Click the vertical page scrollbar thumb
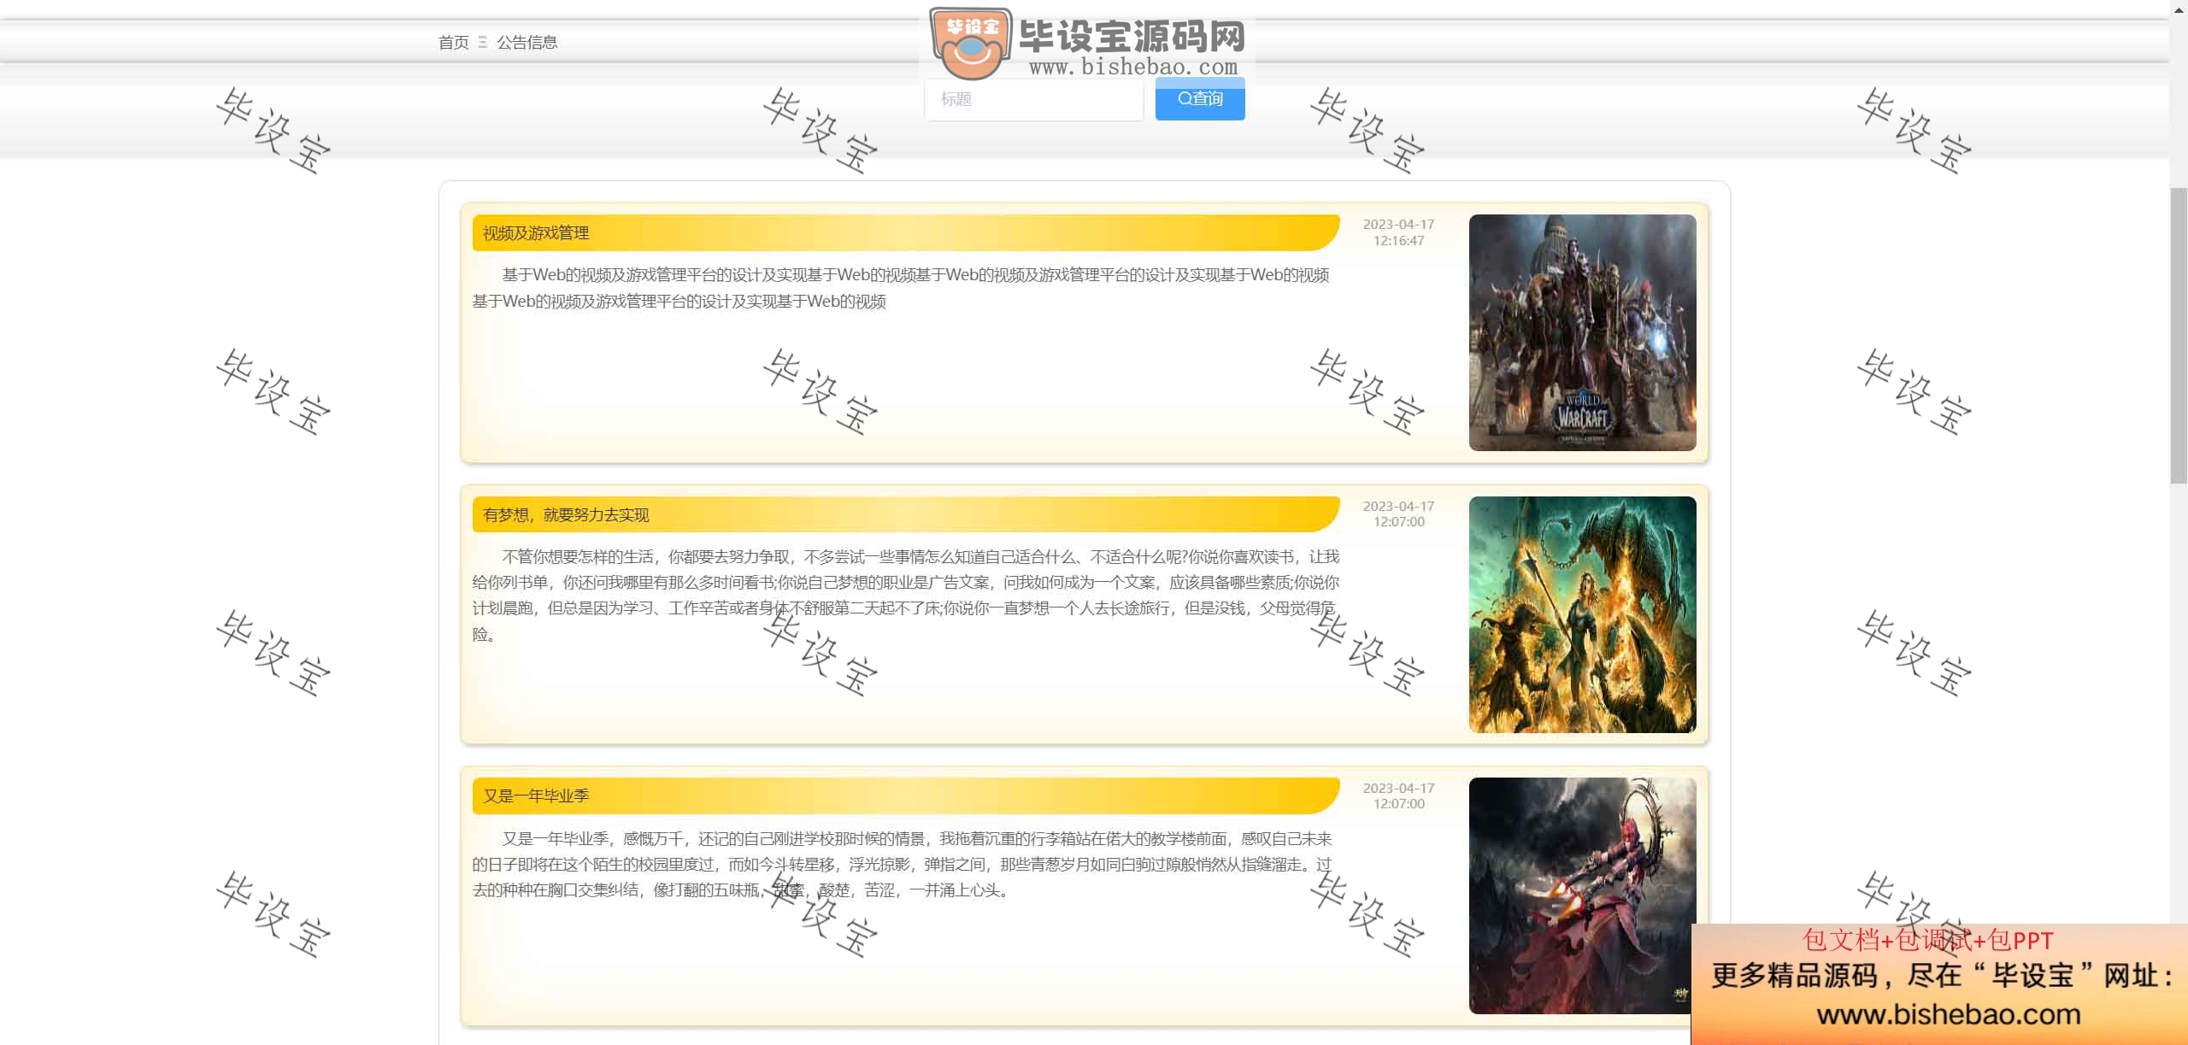This screenshot has width=2188, height=1045. [x=2179, y=335]
